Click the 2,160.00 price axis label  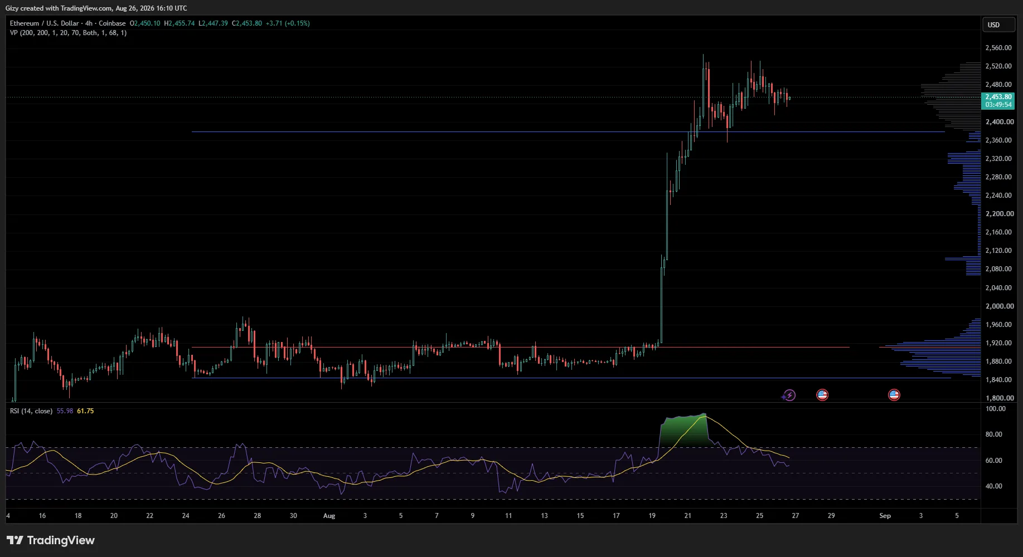click(x=998, y=232)
